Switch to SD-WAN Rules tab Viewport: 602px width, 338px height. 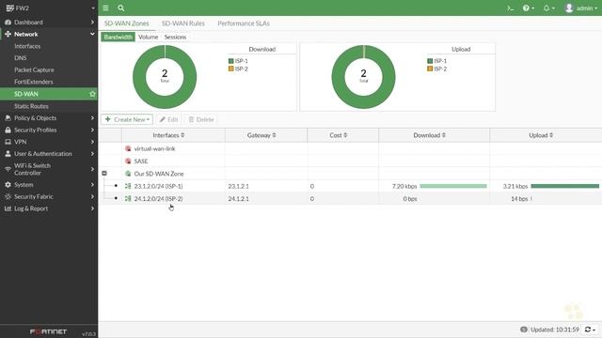coord(183,23)
